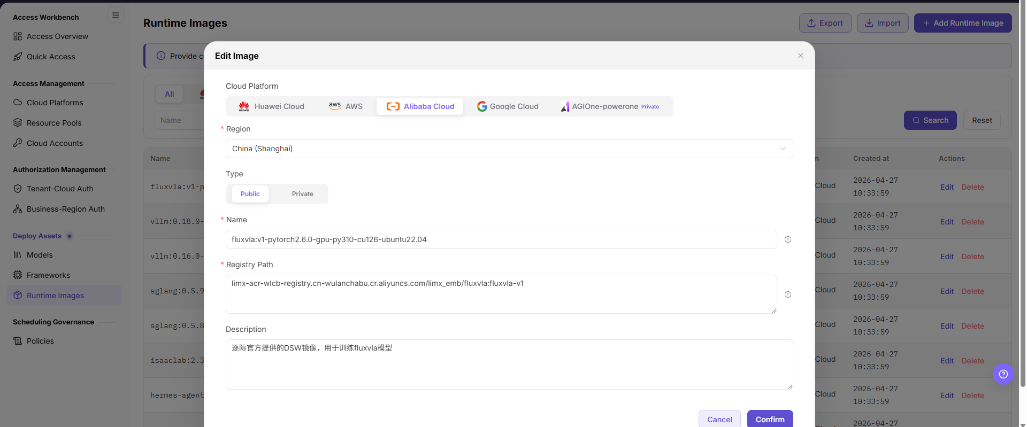Click the Models library icon
The width and height of the screenshot is (1027, 427).
coord(18,255)
